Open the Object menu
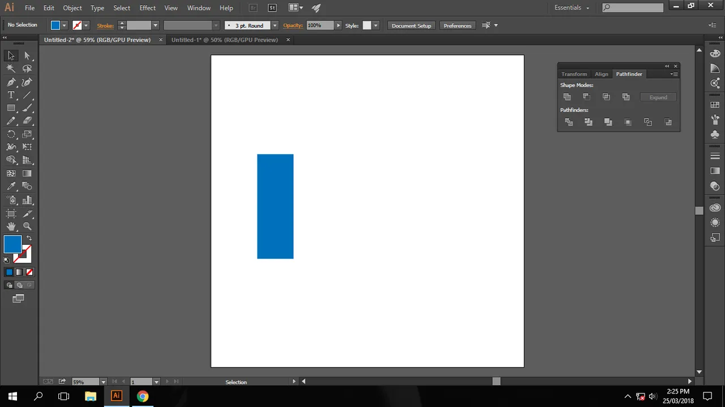Viewport: 725px width, 407px height. click(x=72, y=8)
